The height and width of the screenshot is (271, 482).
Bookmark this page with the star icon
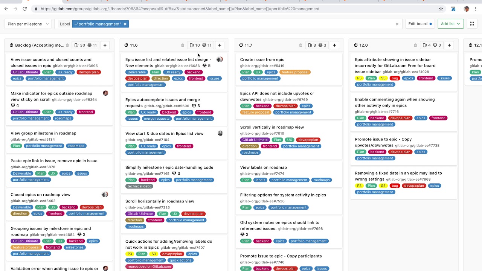(441, 9)
